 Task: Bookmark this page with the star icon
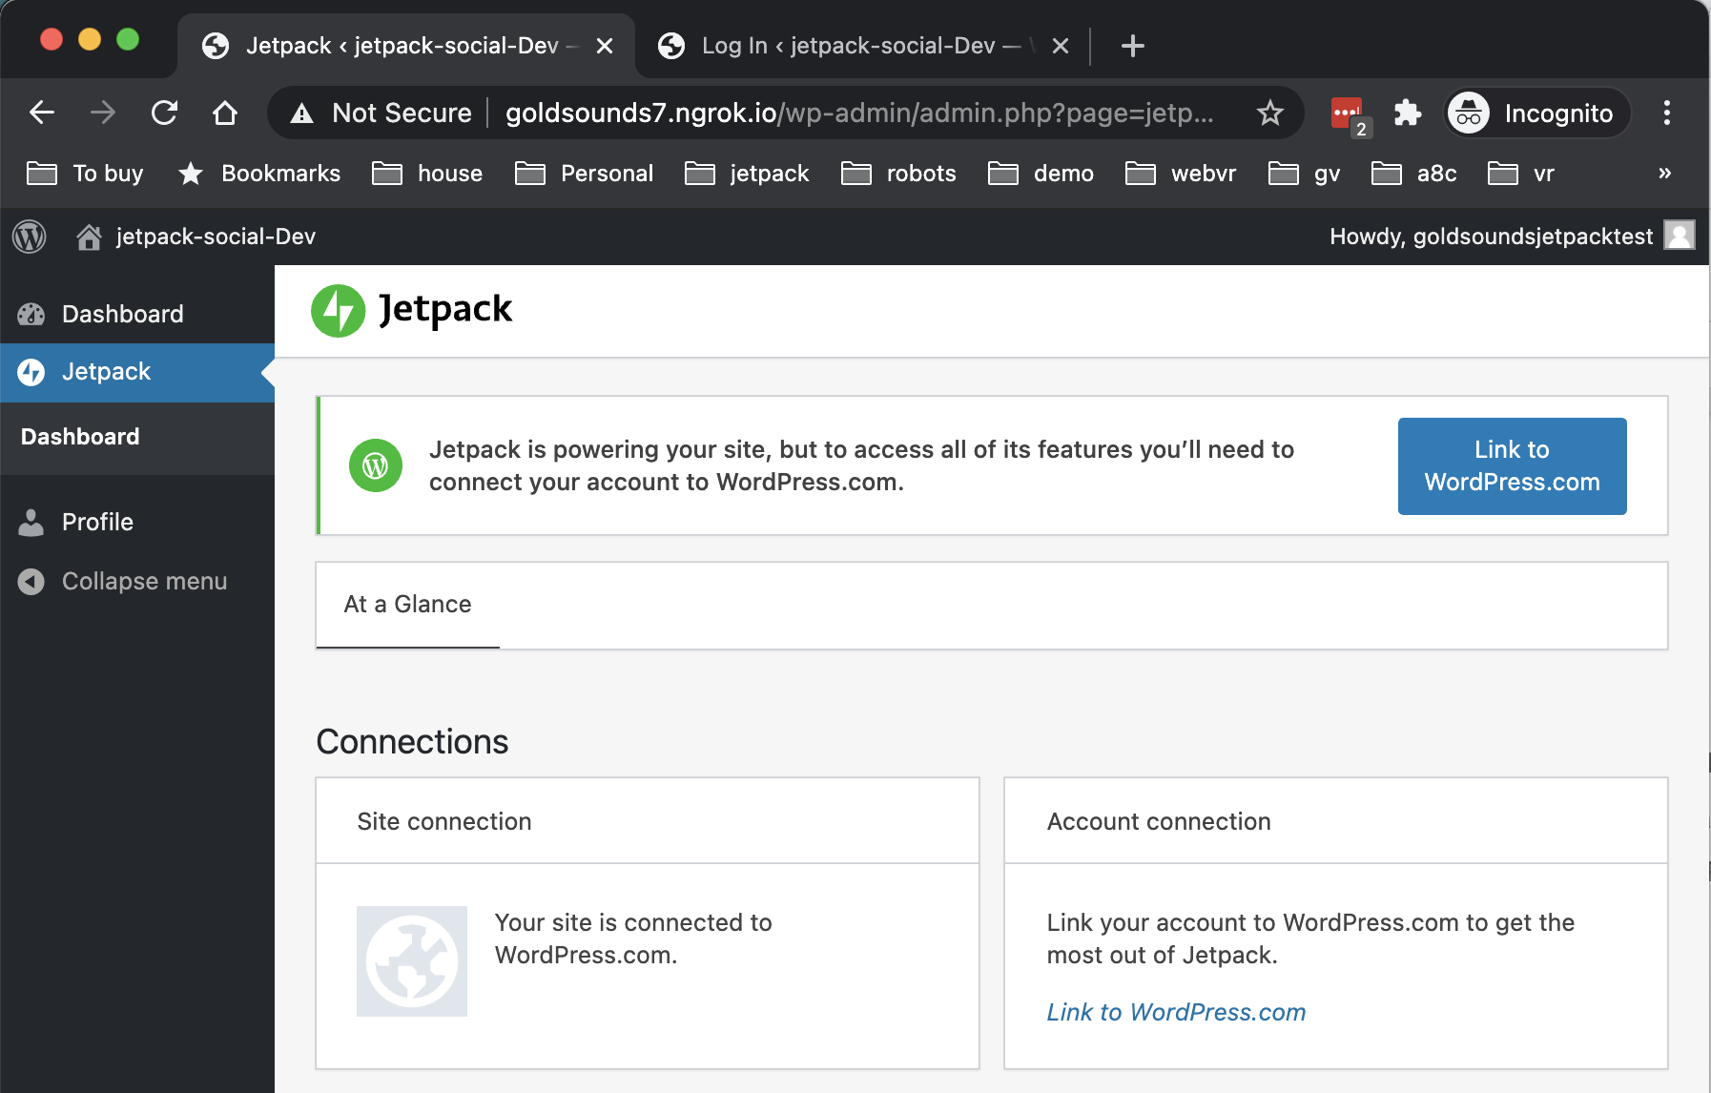click(1269, 113)
